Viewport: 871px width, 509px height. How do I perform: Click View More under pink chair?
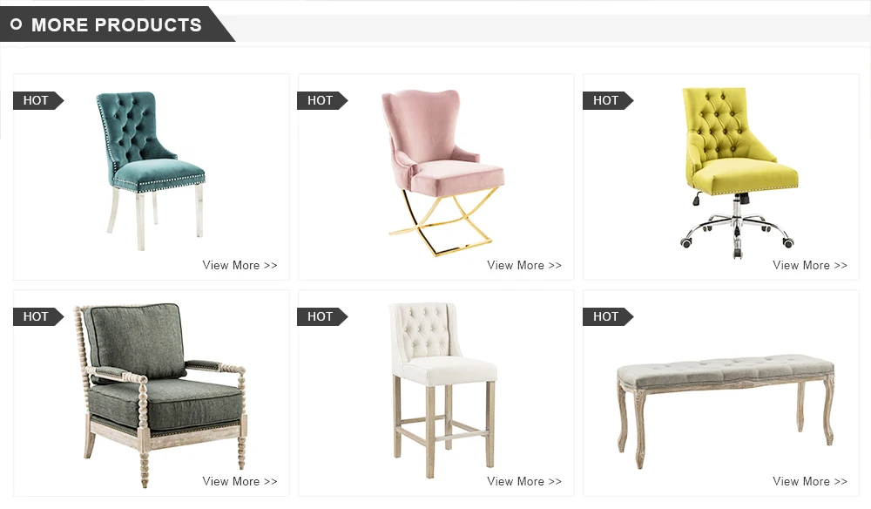point(524,265)
